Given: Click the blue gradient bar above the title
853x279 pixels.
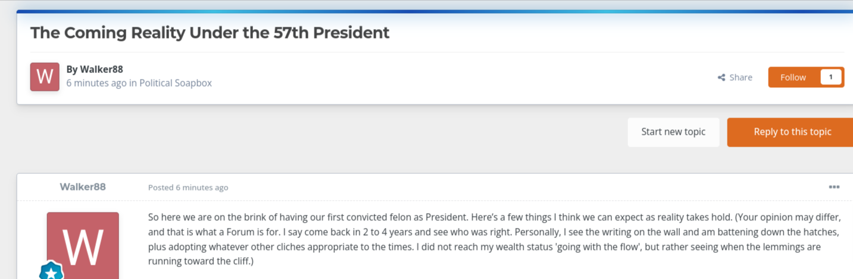Looking at the screenshot, I should point(435,11).
